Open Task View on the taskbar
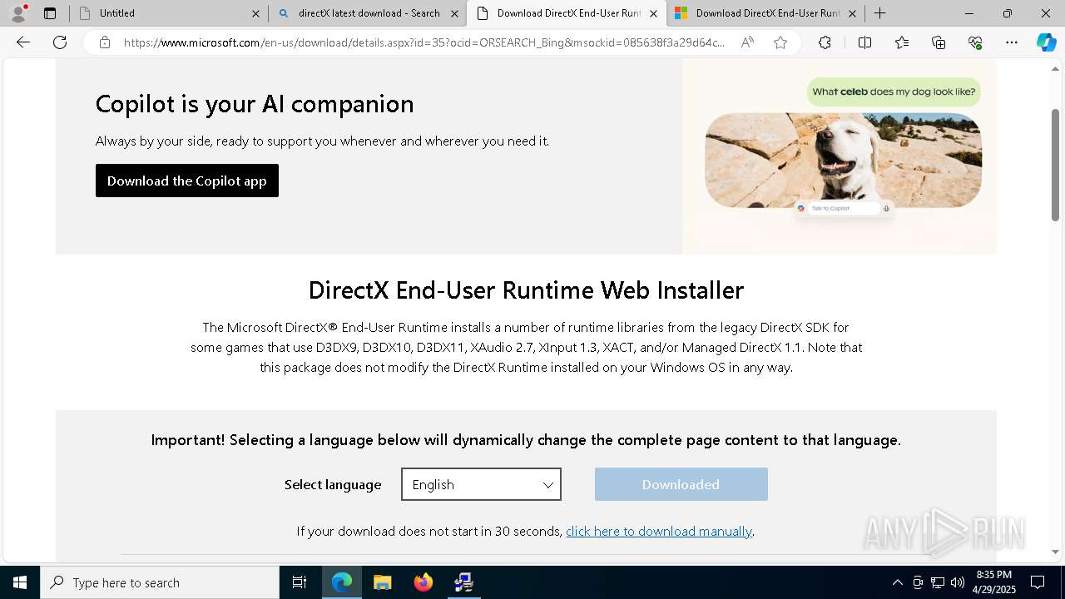The image size is (1065, 599). pyautogui.click(x=300, y=582)
